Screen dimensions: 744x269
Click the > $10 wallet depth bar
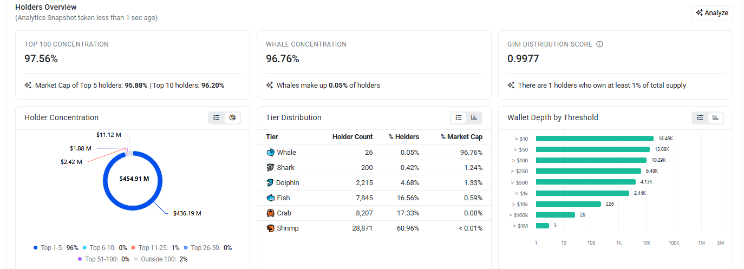tap(595, 139)
